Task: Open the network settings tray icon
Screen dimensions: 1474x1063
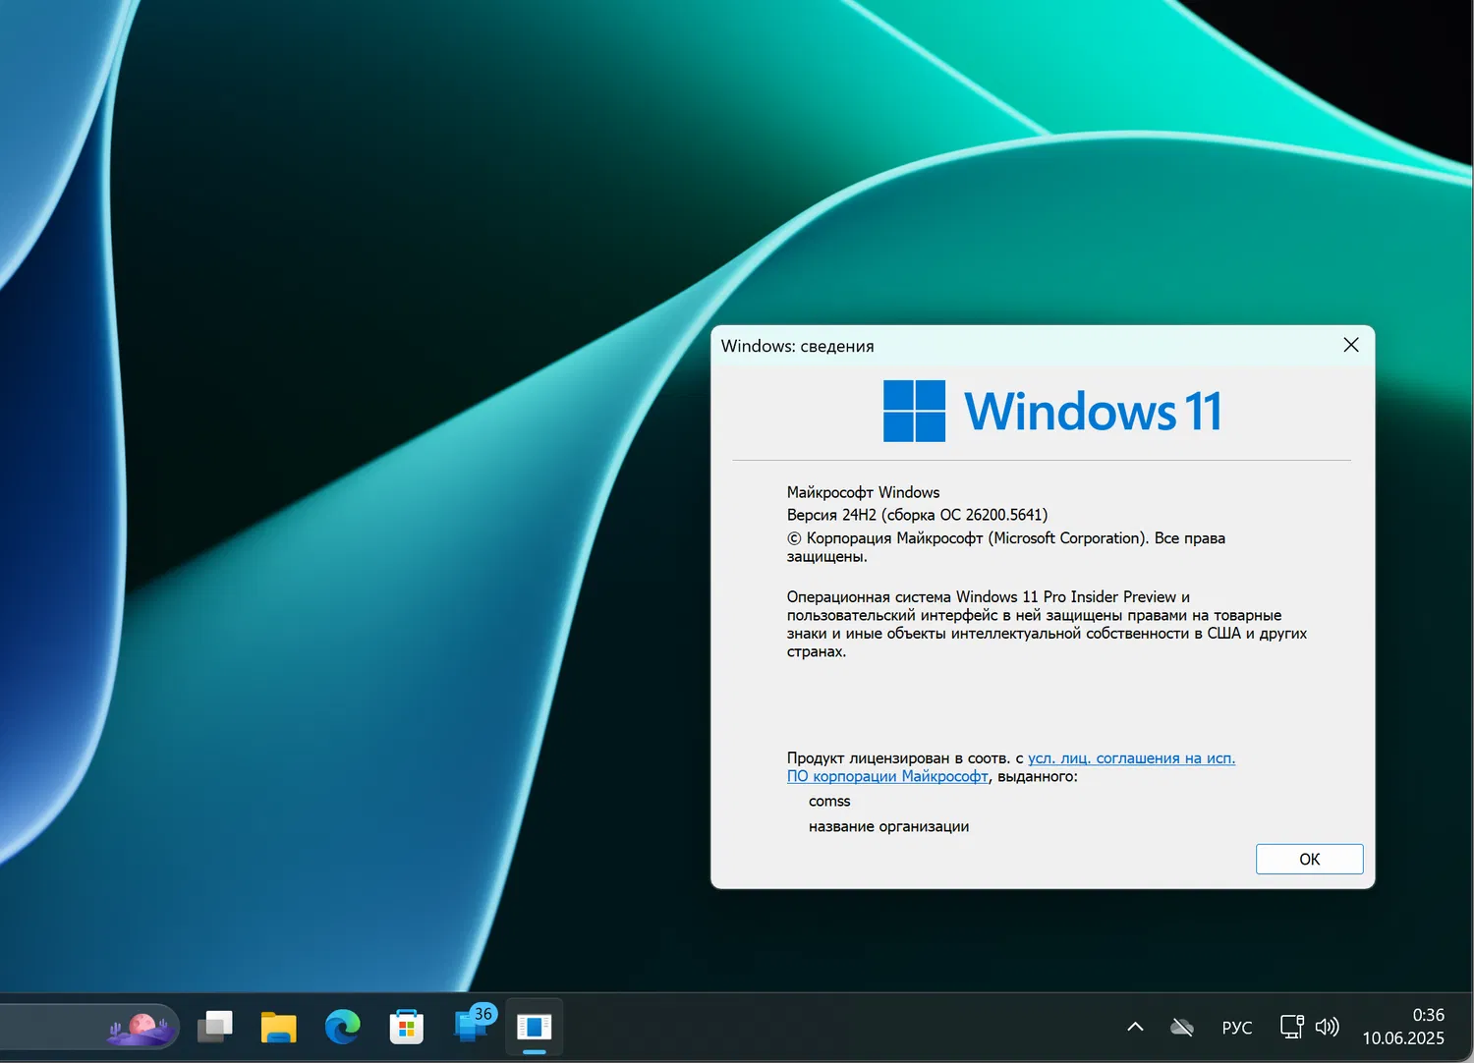Action: click(1290, 1026)
